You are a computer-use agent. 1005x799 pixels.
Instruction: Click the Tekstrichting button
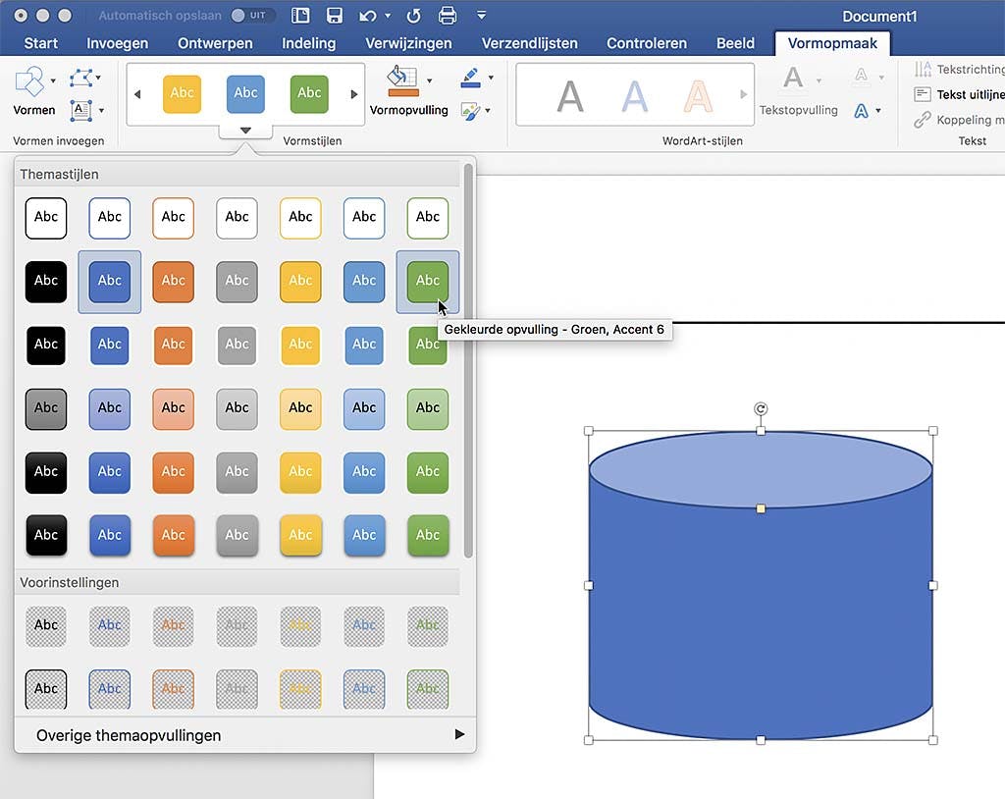coord(959,70)
